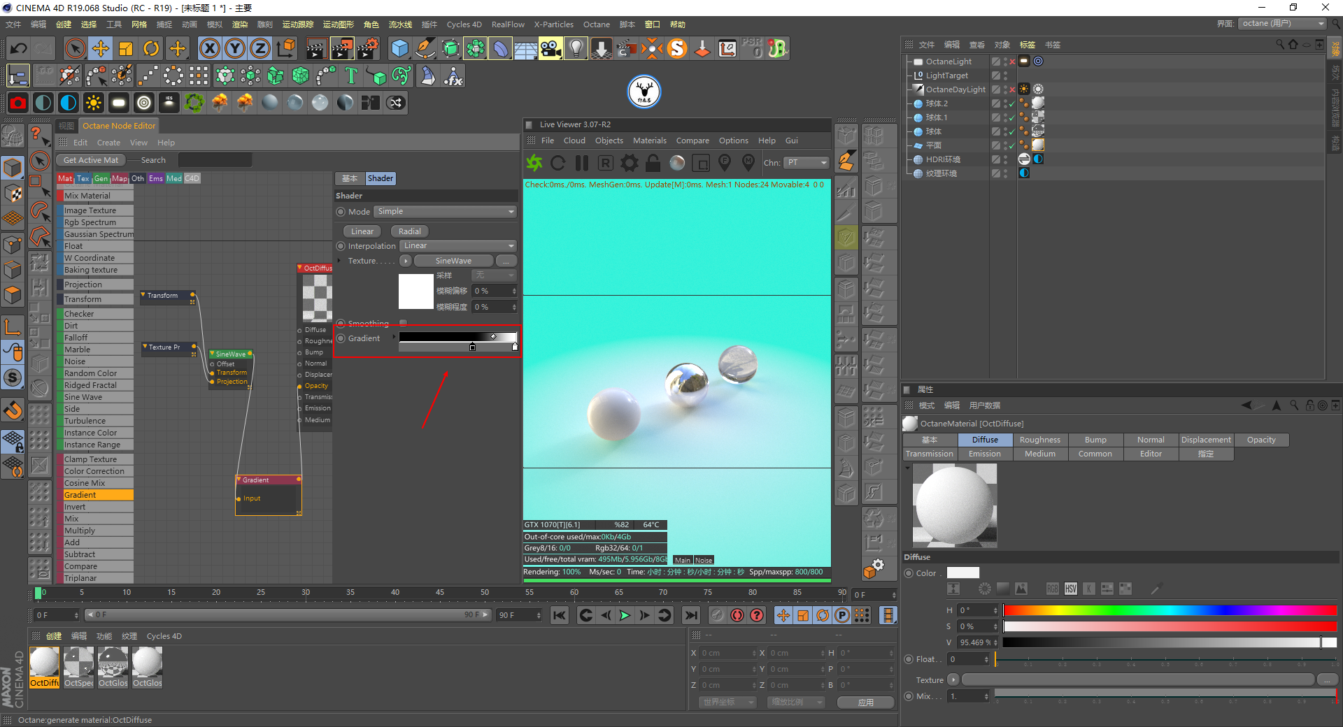The image size is (1343, 727).
Task: Click the Tex node filter button
Action: [x=83, y=179]
